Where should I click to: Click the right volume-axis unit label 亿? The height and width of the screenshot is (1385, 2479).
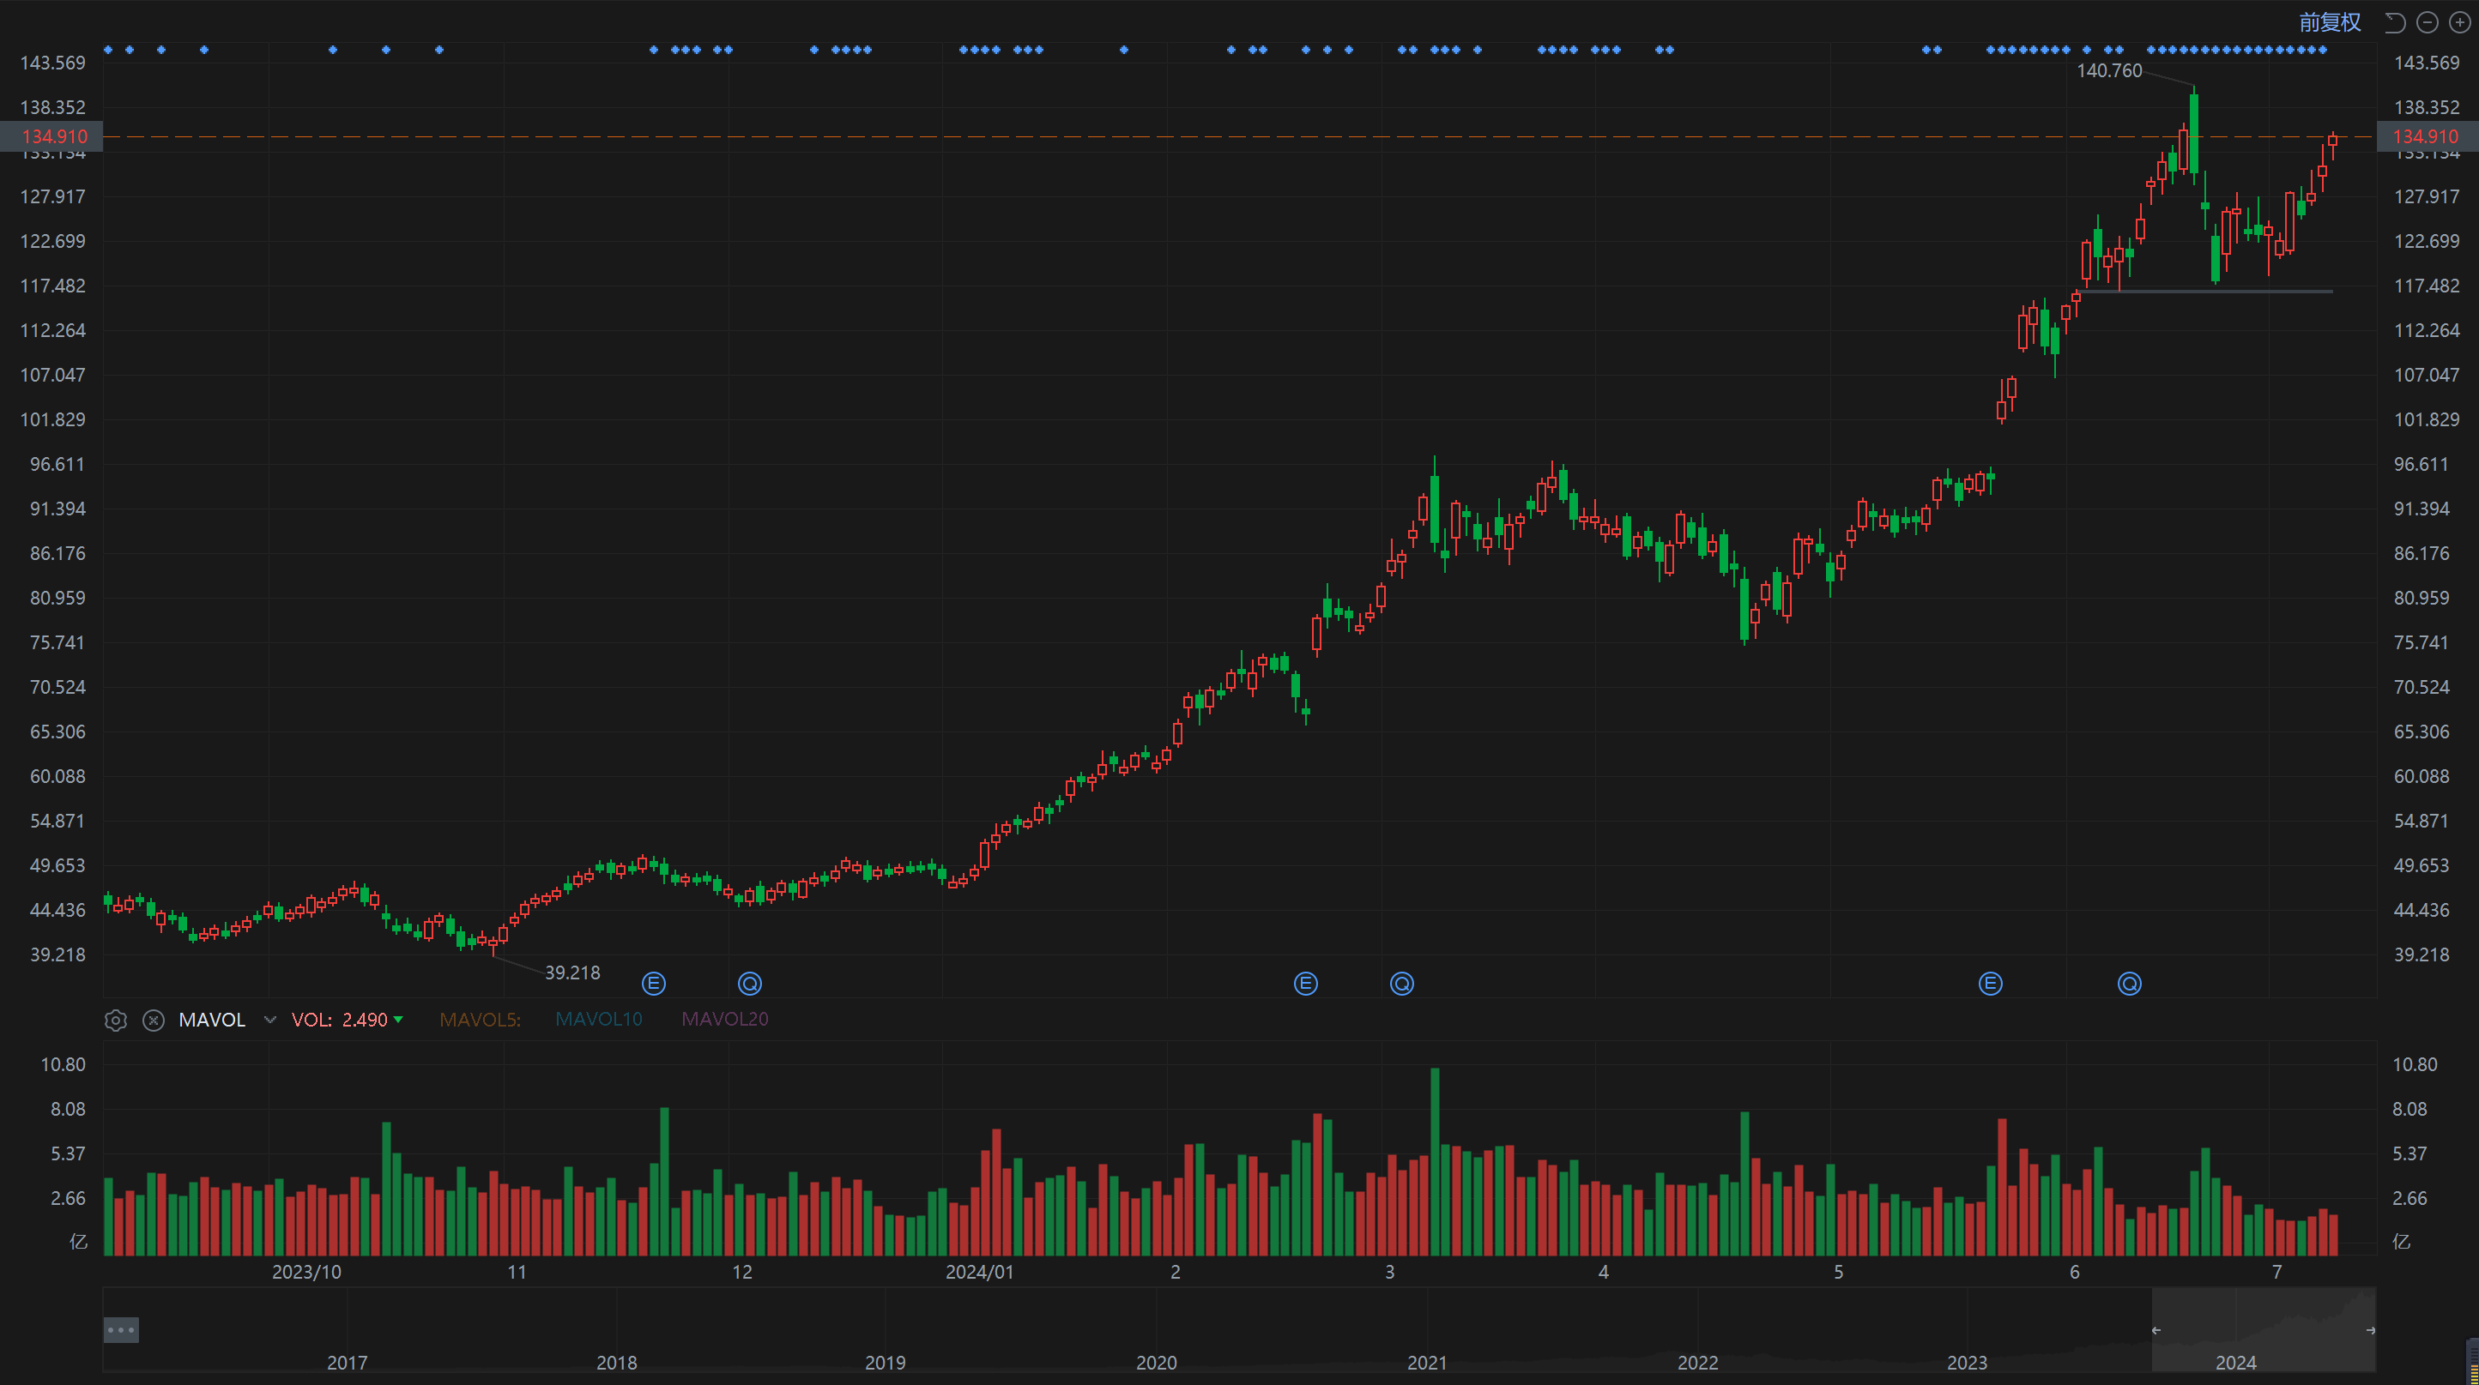pos(2401,1242)
